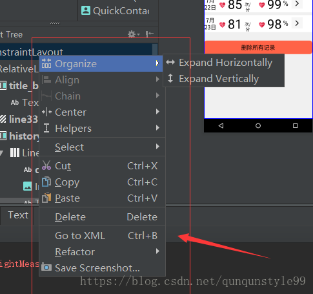This screenshot has height=294, width=313.
Task: Expand the Helpers submenu arrow
Action: pos(157,128)
